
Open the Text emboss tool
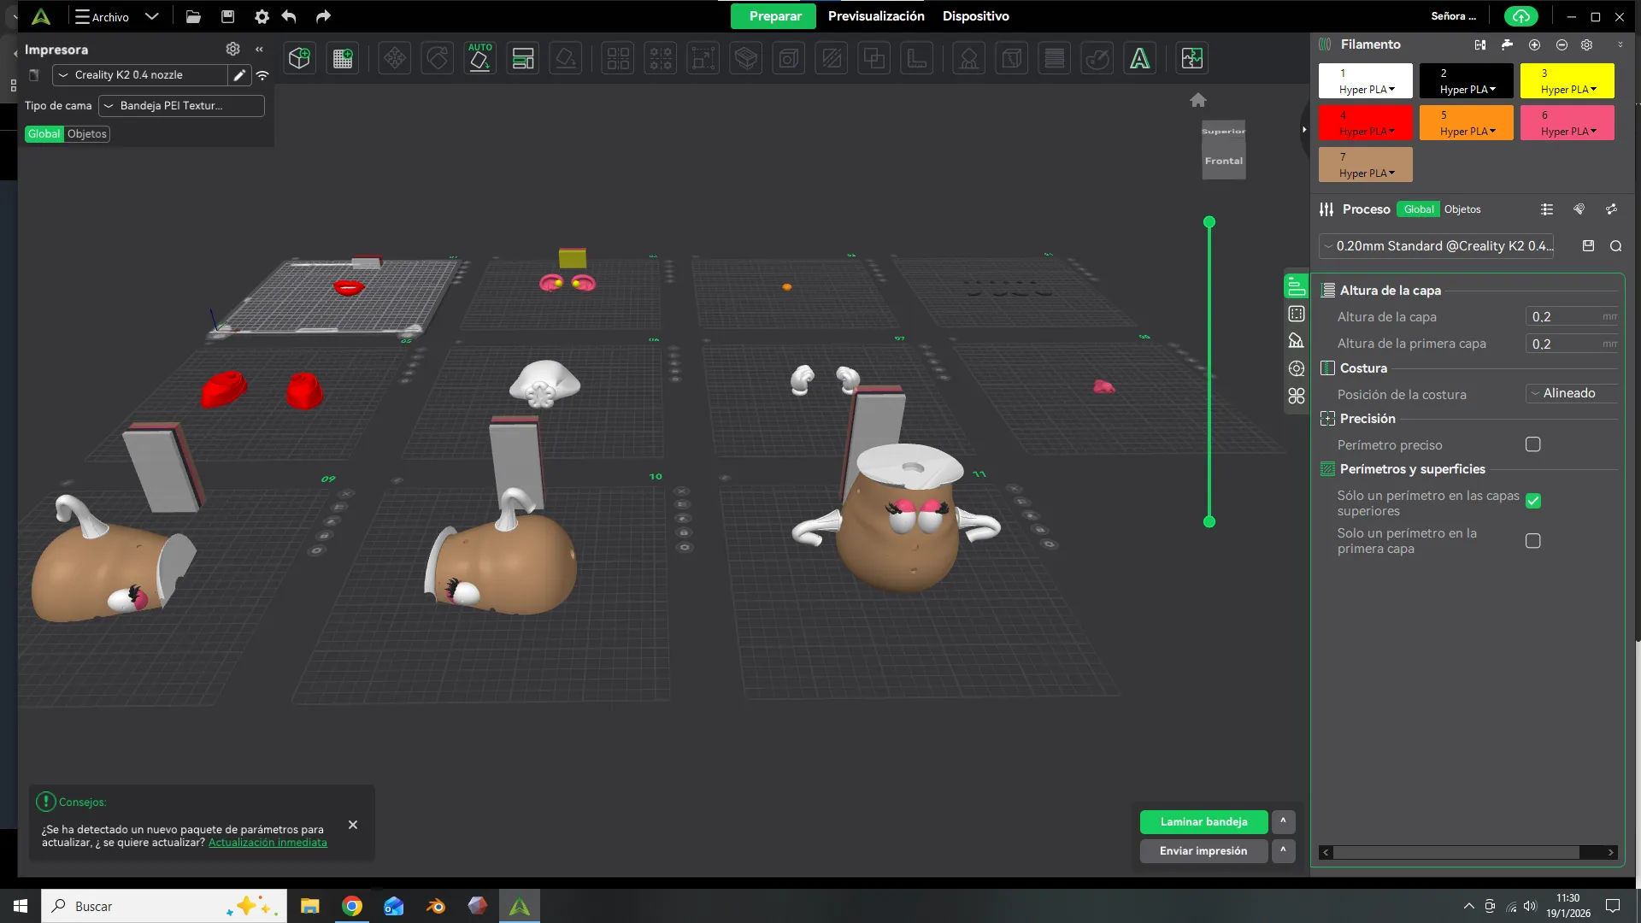tap(1139, 58)
